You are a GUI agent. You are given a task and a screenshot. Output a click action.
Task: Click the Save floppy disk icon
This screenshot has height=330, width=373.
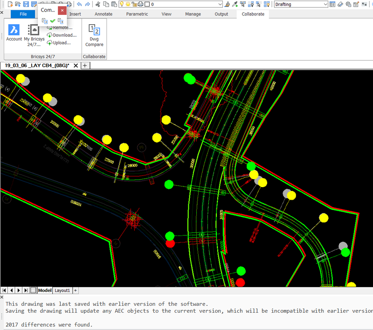(26, 4)
